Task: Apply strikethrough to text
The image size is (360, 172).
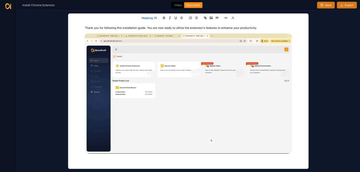Action: click(181, 18)
